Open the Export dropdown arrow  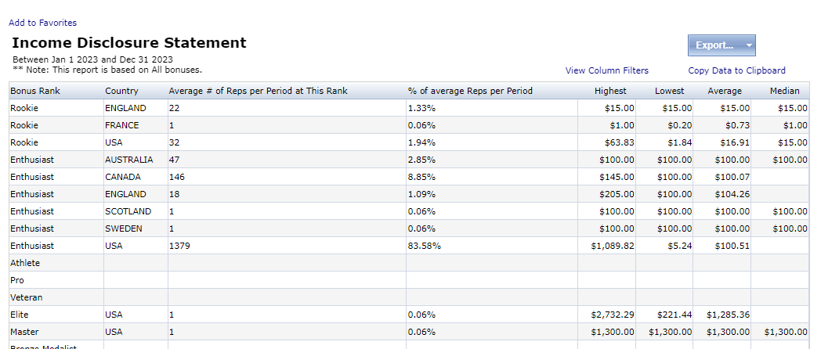click(x=749, y=45)
